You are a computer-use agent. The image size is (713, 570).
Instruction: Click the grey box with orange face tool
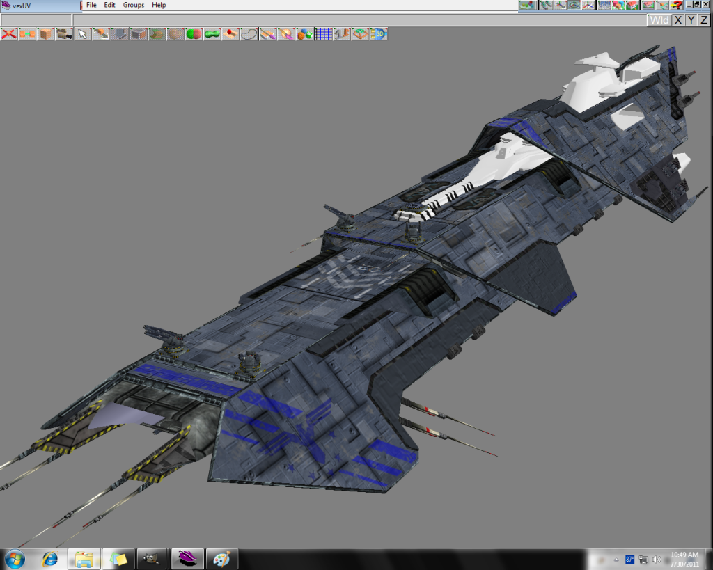(x=139, y=34)
